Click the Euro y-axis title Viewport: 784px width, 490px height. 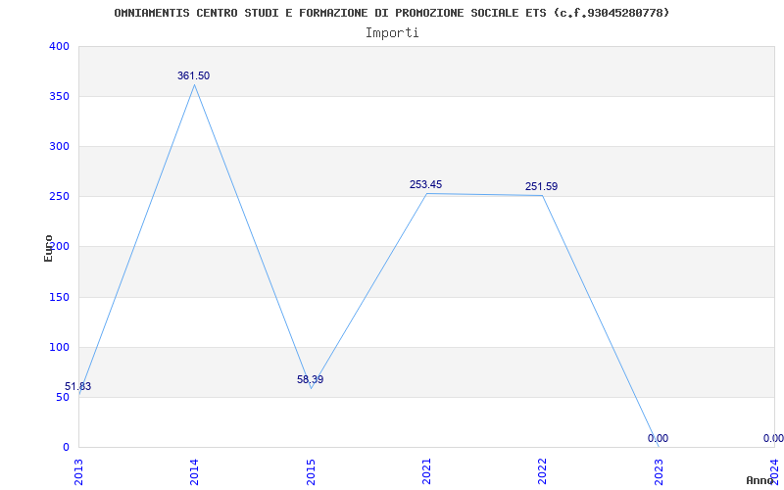tap(48, 248)
